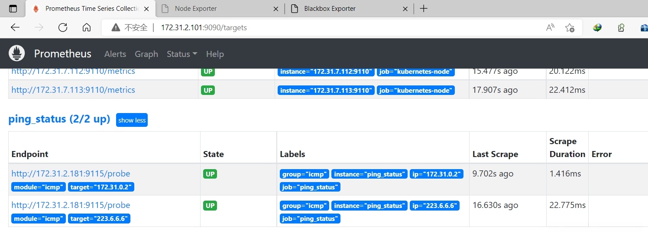Image resolution: width=648 pixels, height=236 pixels.
Task: Open the probe link for target 172.31.0.2
Action: pyautogui.click(x=71, y=173)
